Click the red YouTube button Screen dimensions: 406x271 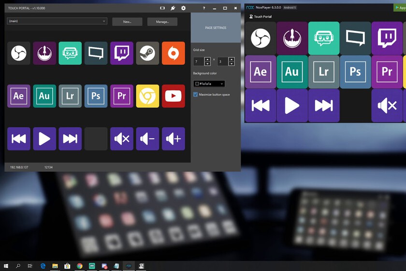173,96
